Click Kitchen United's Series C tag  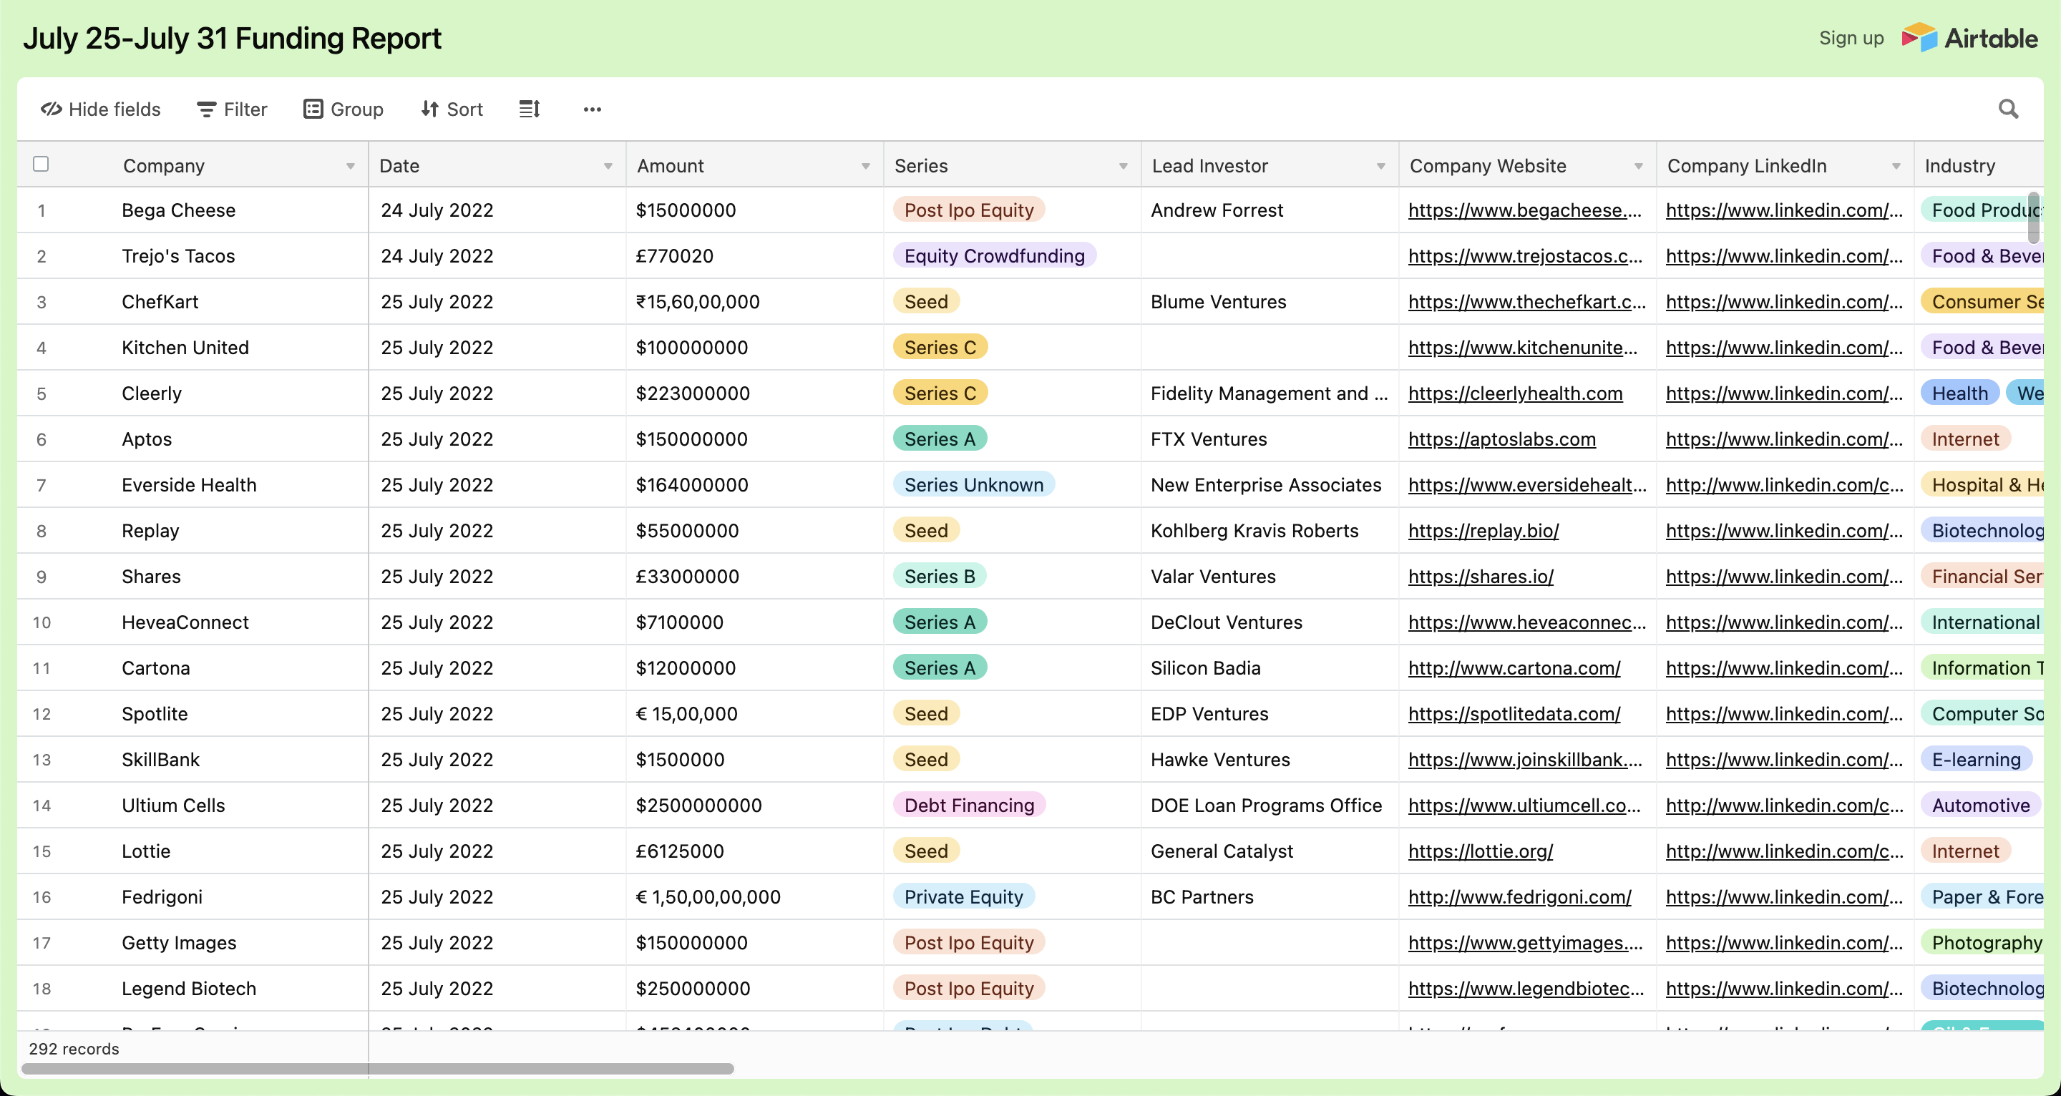940,347
